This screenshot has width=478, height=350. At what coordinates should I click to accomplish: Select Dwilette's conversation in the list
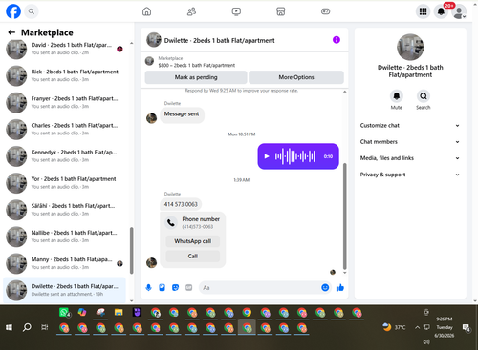pyautogui.click(x=65, y=290)
